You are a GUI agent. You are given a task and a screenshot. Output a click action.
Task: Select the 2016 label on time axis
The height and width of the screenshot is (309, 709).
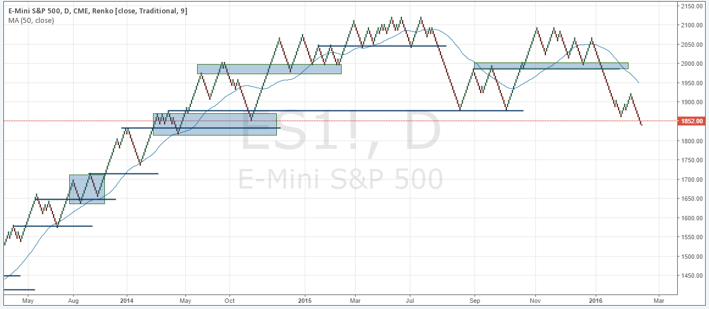[x=595, y=300]
